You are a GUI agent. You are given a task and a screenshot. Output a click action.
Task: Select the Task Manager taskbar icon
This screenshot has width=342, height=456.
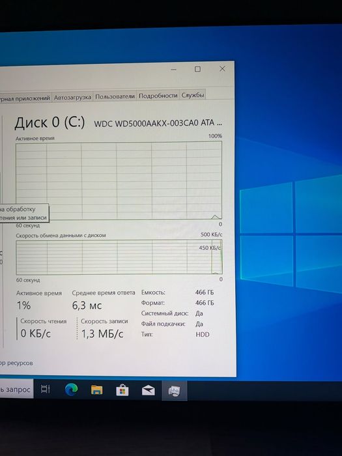[x=174, y=391]
